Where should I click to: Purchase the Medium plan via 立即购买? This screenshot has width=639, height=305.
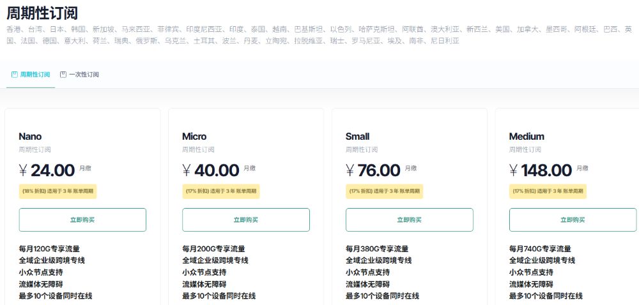(573, 219)
